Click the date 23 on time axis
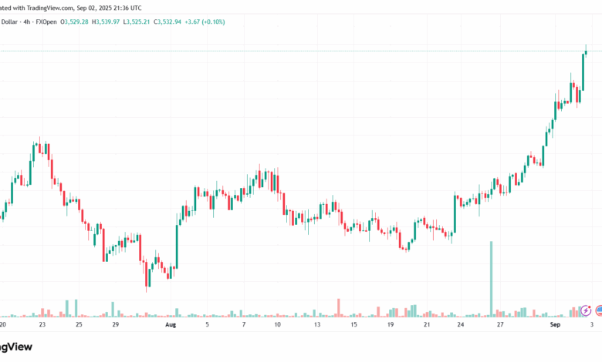Screen dimensions: 602x362 coord(41,326)
